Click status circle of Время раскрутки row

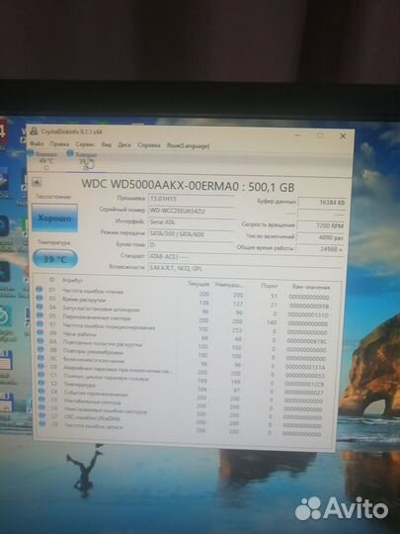pyautogui.click(x=40, y=298)
